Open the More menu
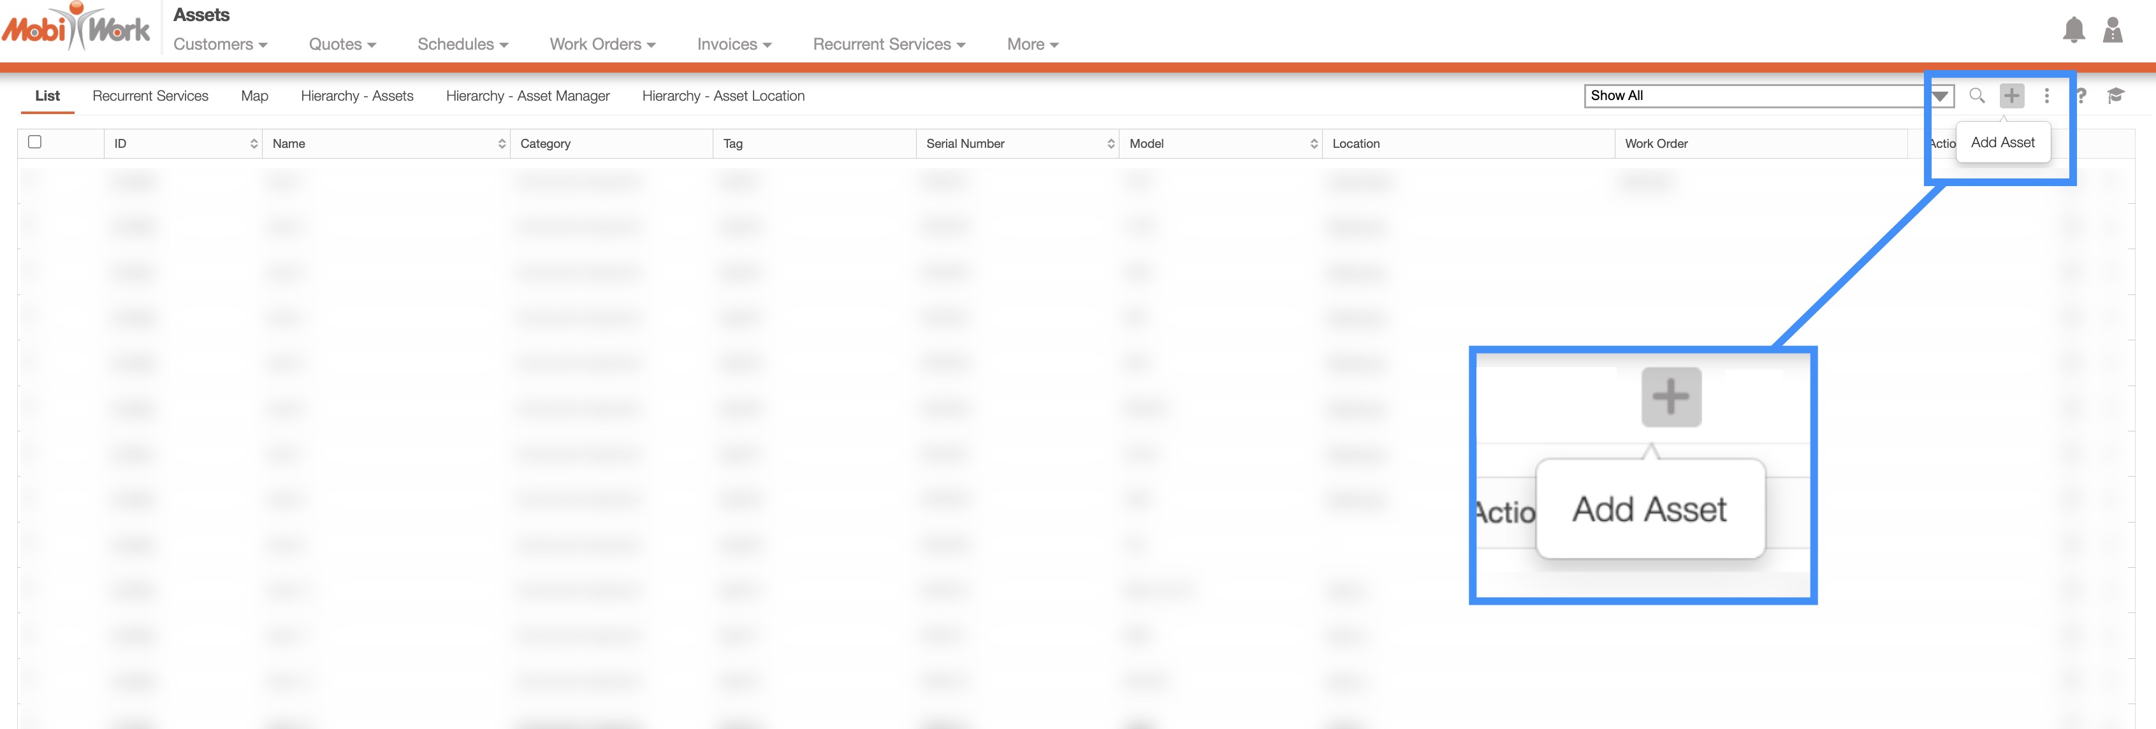Image resolution: width=2156 pixels, height=729 pixels. tap(1032, 45)
